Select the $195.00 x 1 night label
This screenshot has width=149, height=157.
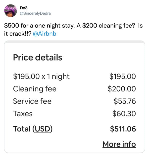41,76
